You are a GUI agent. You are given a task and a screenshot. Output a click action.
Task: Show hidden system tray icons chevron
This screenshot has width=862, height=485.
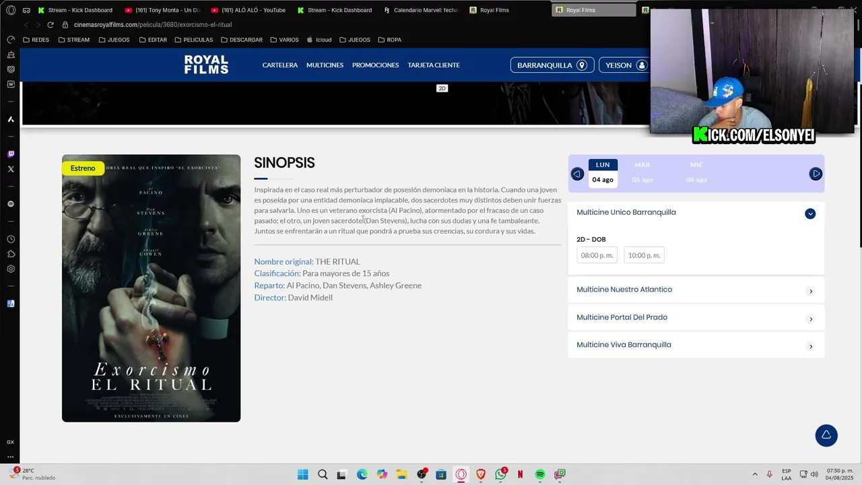pos(754,474)
